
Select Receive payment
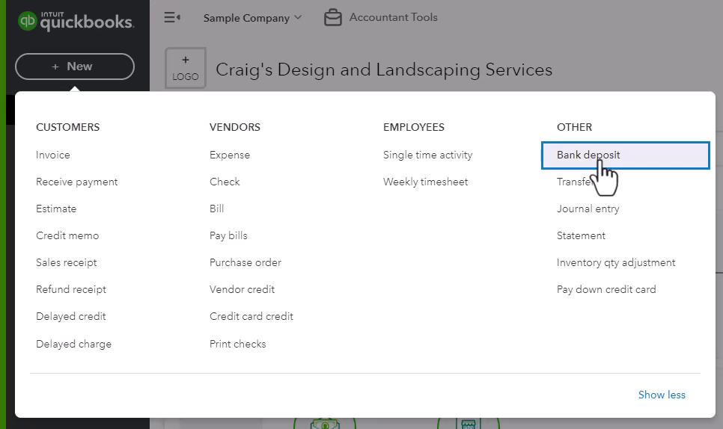[76, 182]
